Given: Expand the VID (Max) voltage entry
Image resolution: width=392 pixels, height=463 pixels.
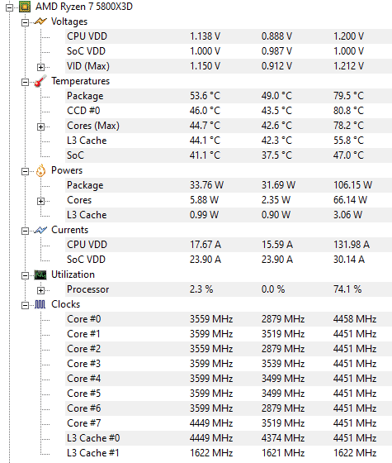Looking at the screenshot, I should [x=40, y=67].
